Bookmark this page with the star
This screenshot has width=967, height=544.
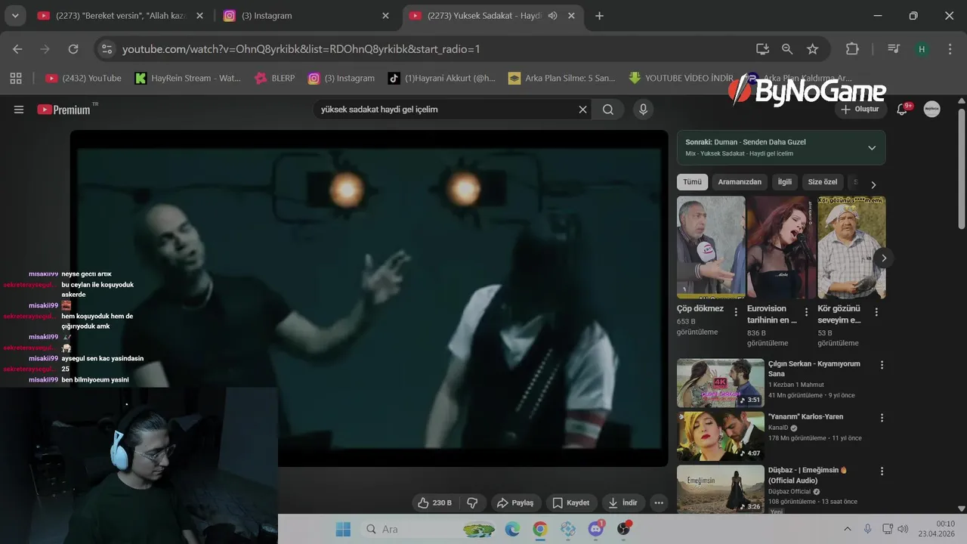pyautogui.click(x=813, y=49)
